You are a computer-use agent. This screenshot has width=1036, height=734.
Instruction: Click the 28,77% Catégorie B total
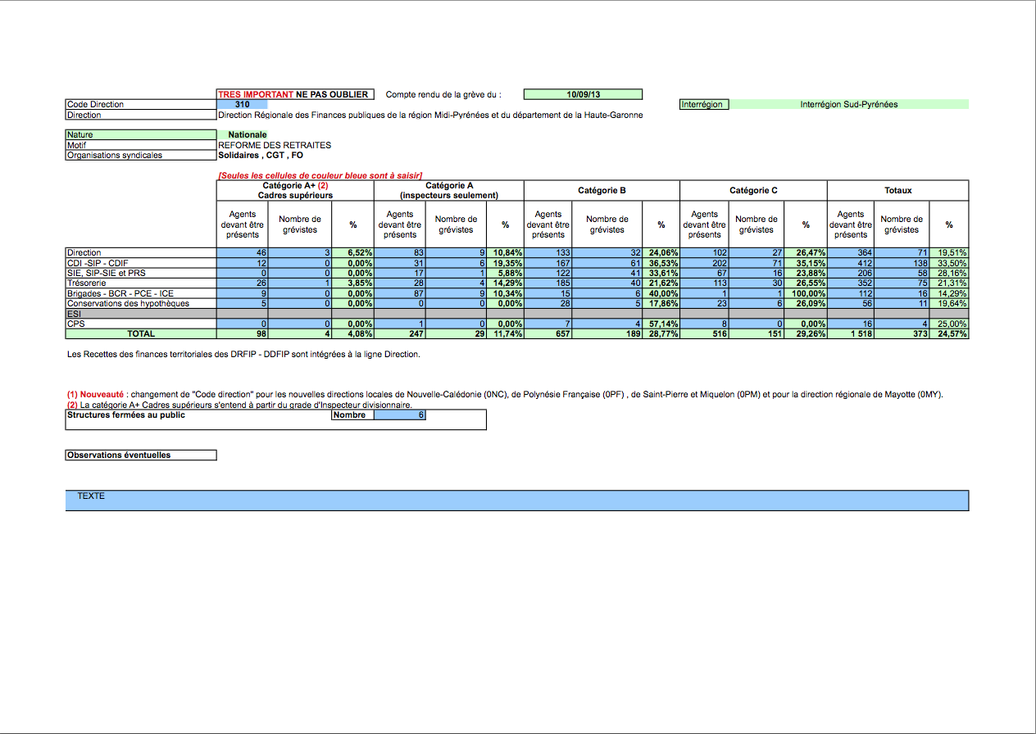tap(661, 334)
